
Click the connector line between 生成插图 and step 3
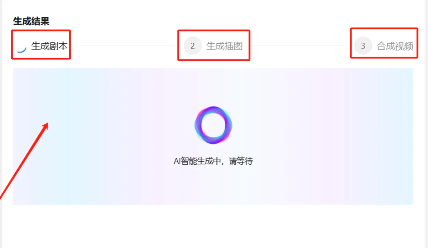(x=298, y=46)
